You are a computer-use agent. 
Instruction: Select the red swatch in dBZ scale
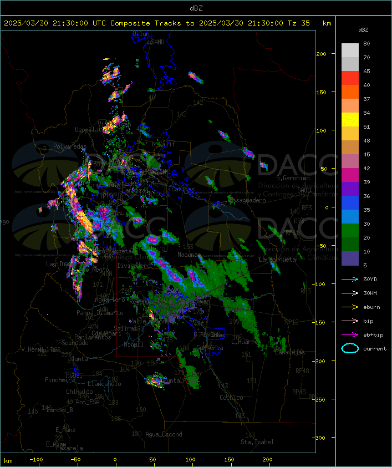tap(350, 78)
